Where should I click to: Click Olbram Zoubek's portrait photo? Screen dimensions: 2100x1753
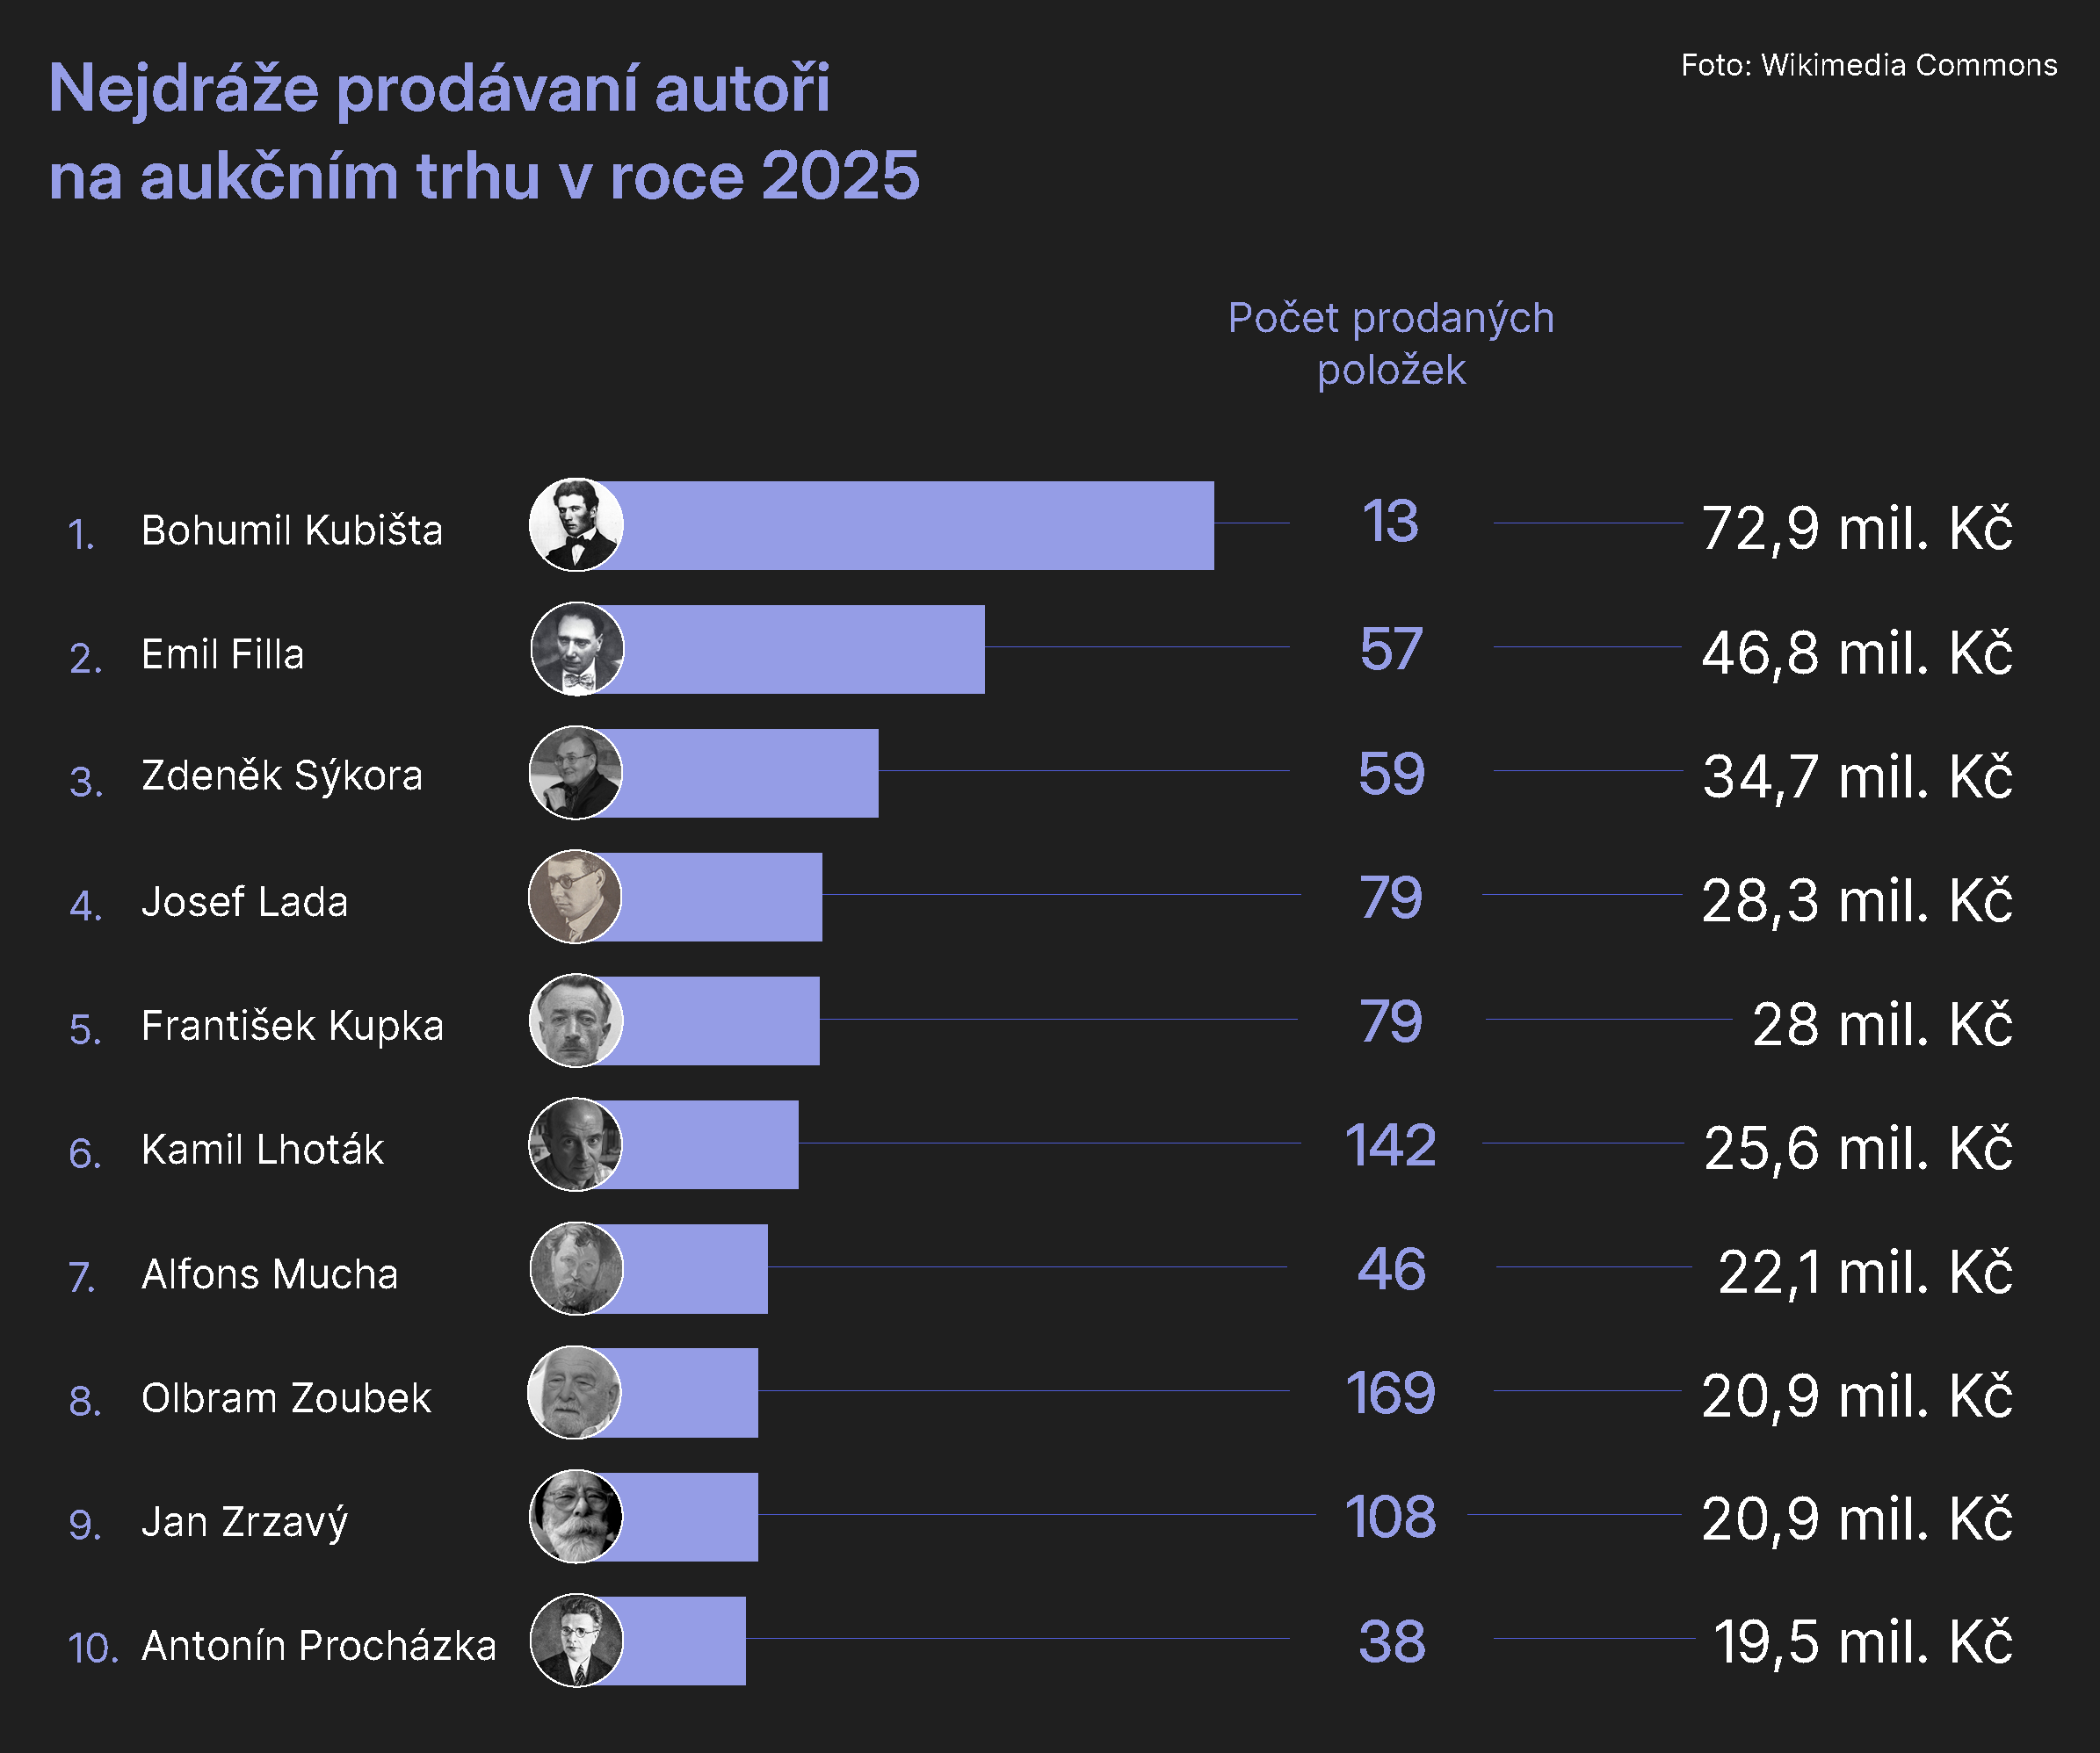tap(574, 1392)
